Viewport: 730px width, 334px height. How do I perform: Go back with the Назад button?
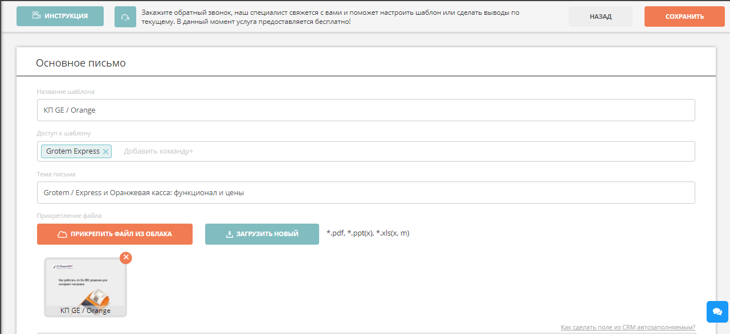[601, 17]
